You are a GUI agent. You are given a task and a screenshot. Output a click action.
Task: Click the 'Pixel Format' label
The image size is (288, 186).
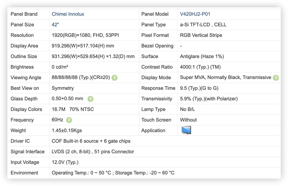(x=155, y=35)
